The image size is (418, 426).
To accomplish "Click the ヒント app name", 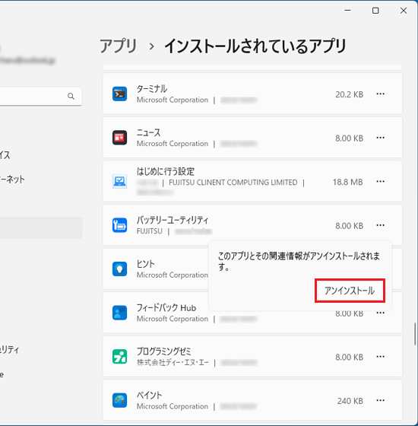I will click(x=145, y=264).
